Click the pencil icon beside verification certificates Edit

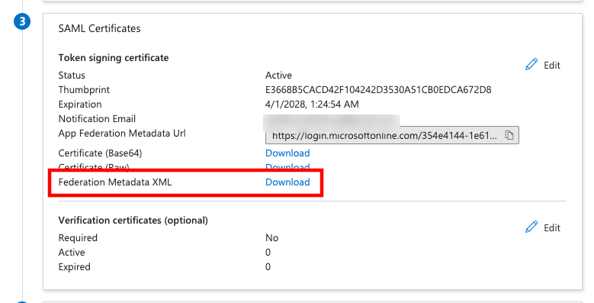[x=531, y=227]
